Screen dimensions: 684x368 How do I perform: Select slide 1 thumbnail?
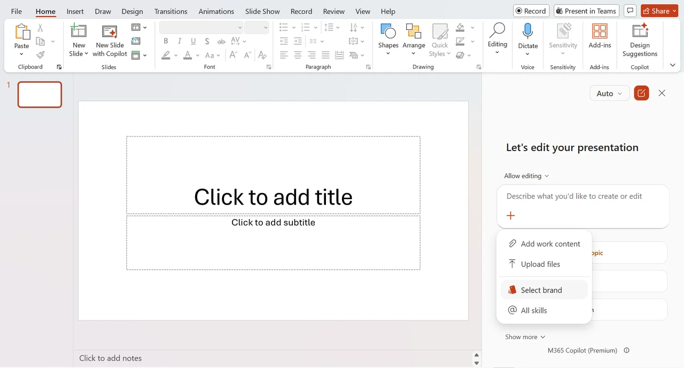[40, 95]
